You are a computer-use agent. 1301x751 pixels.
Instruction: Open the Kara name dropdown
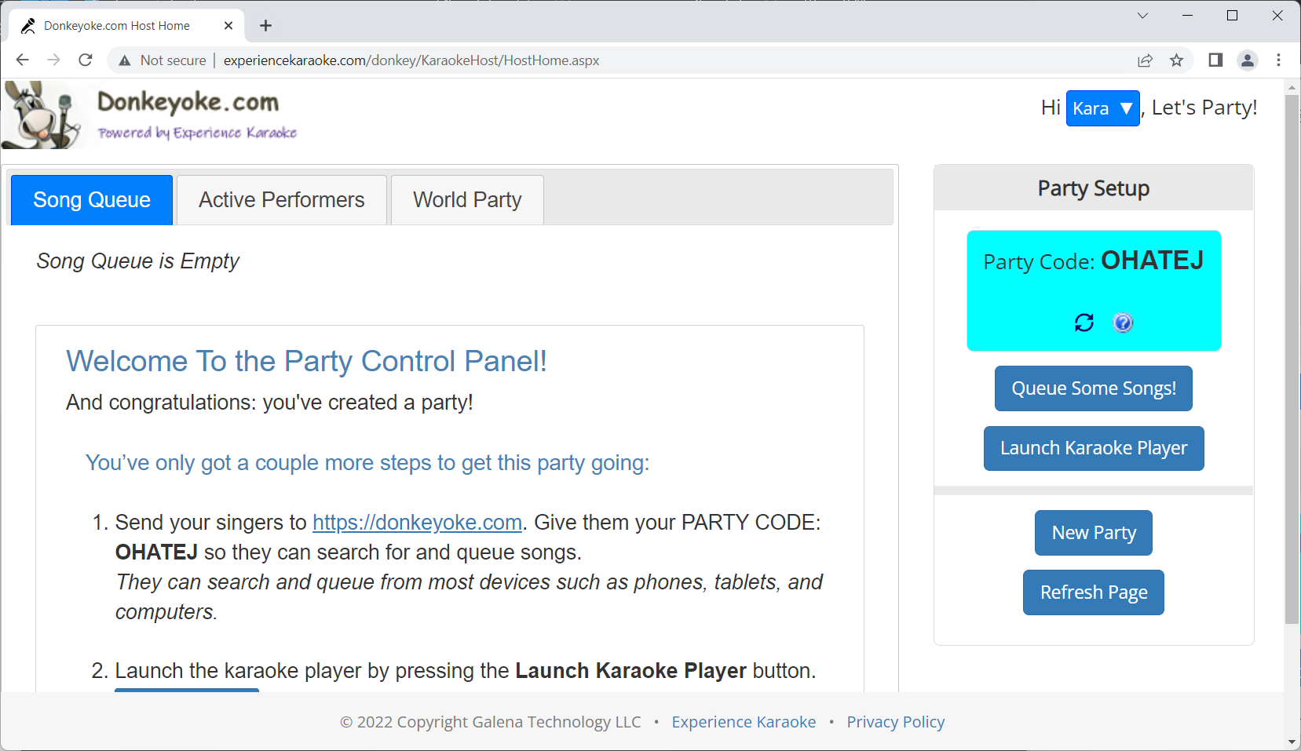(x=1102, y=108)
